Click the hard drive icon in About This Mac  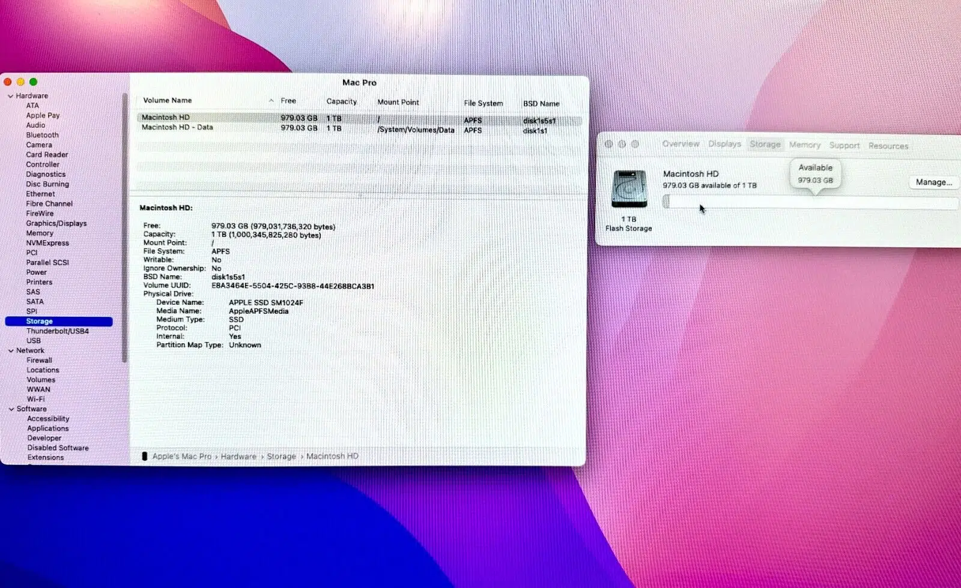point(629,189)
